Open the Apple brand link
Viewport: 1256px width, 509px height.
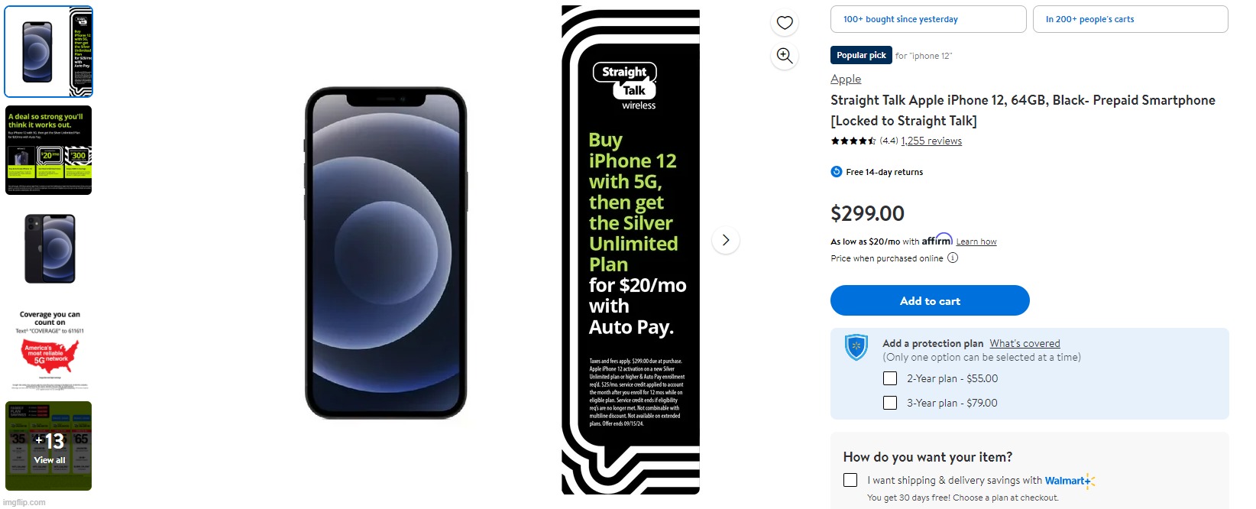pos(846,79)
